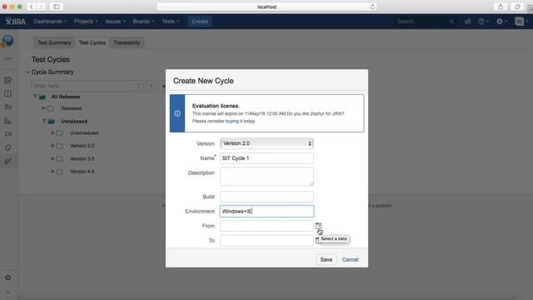
Task: Open the feedback megaphone icon
Action: (468, 22)
